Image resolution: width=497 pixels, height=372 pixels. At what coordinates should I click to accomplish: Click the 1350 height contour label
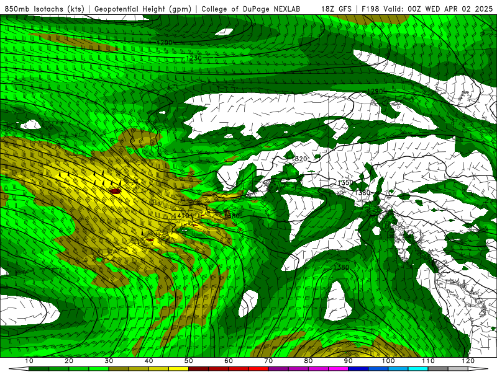(x=345, y=182)
